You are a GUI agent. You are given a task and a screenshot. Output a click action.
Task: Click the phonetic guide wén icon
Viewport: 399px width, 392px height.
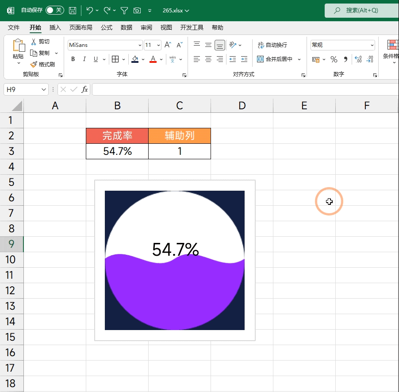(173, 59)
